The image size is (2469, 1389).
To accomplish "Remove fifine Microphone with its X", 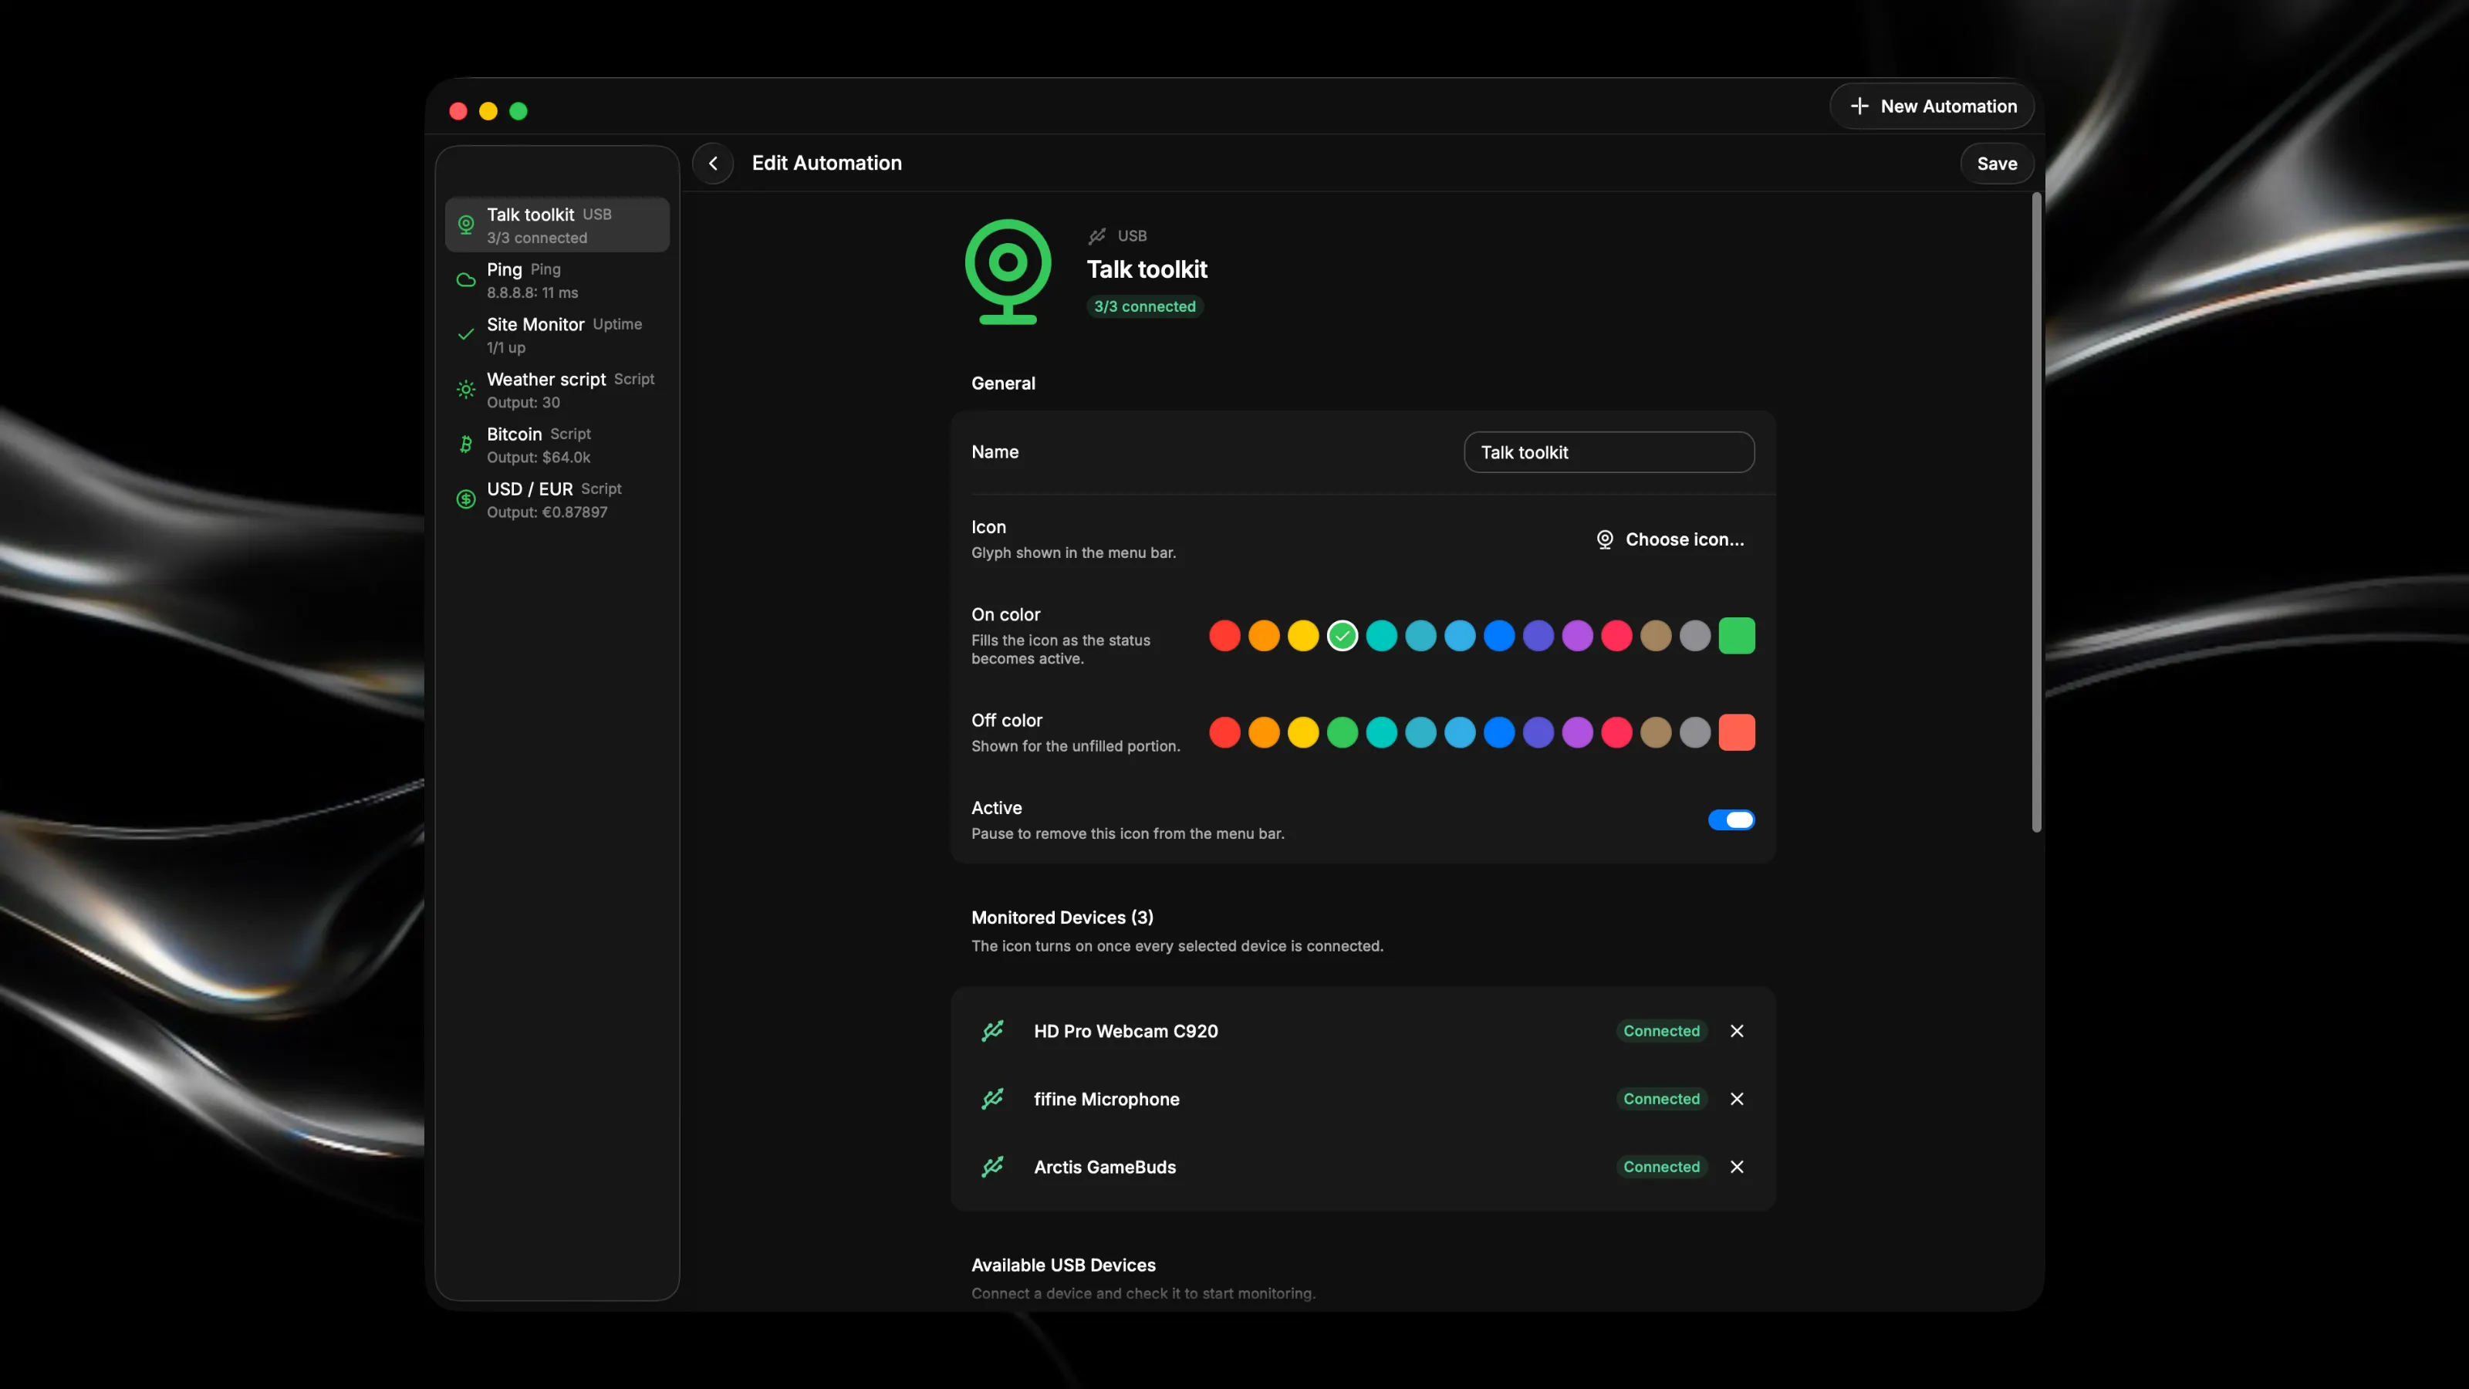I will [x=1737, y=1099].
